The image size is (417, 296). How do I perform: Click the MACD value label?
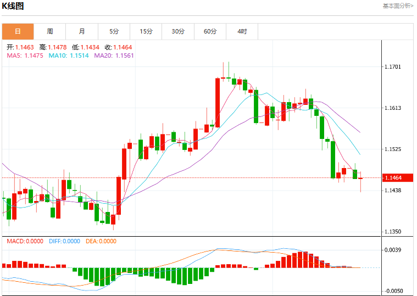(25, 241)
